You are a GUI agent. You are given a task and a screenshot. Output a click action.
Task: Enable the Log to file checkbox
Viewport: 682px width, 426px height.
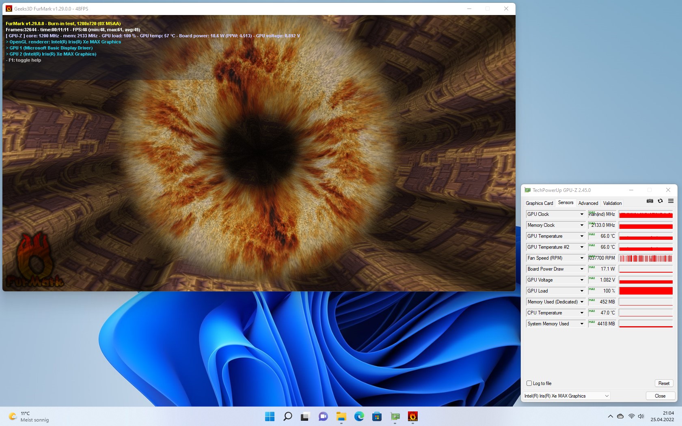click(529, 383)
